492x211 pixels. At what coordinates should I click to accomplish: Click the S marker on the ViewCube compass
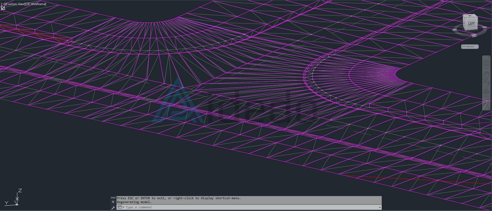coord(485,28)
